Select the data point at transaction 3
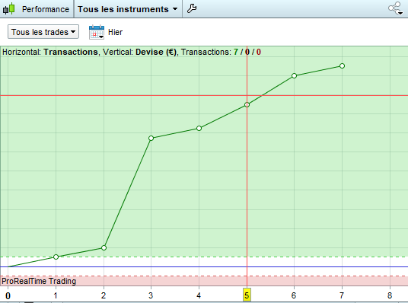Image resolution: width=408 pixels, height=303 pixels. [151, 138]
